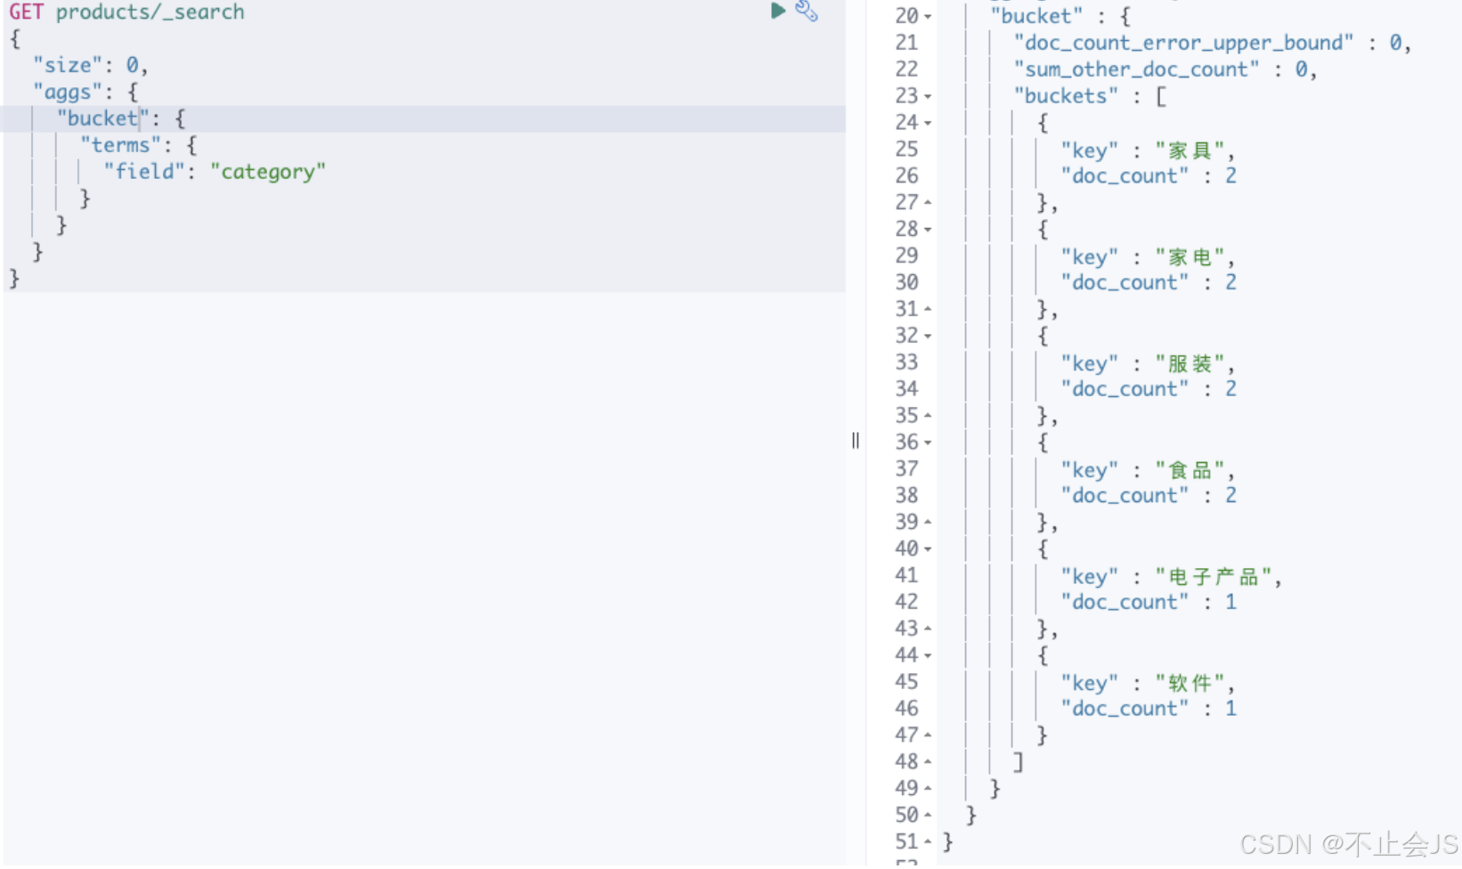
Task: Select the "category" string value
Action: (x=268, y=172)
